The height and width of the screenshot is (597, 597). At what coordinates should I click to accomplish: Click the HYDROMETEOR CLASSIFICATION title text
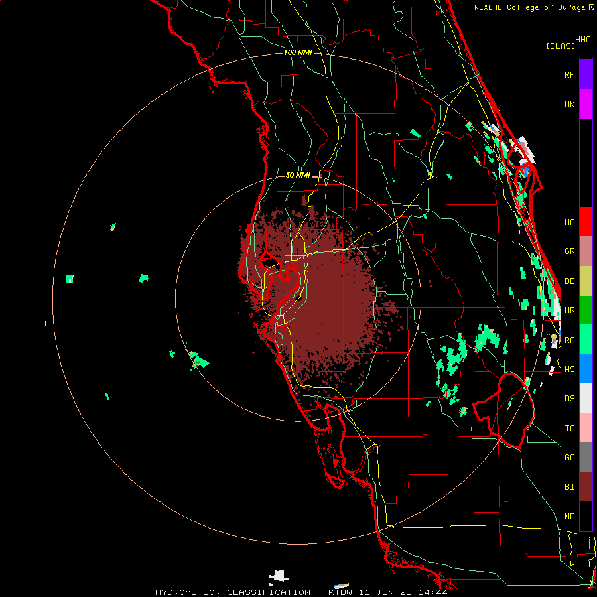[x=233, y=592]
